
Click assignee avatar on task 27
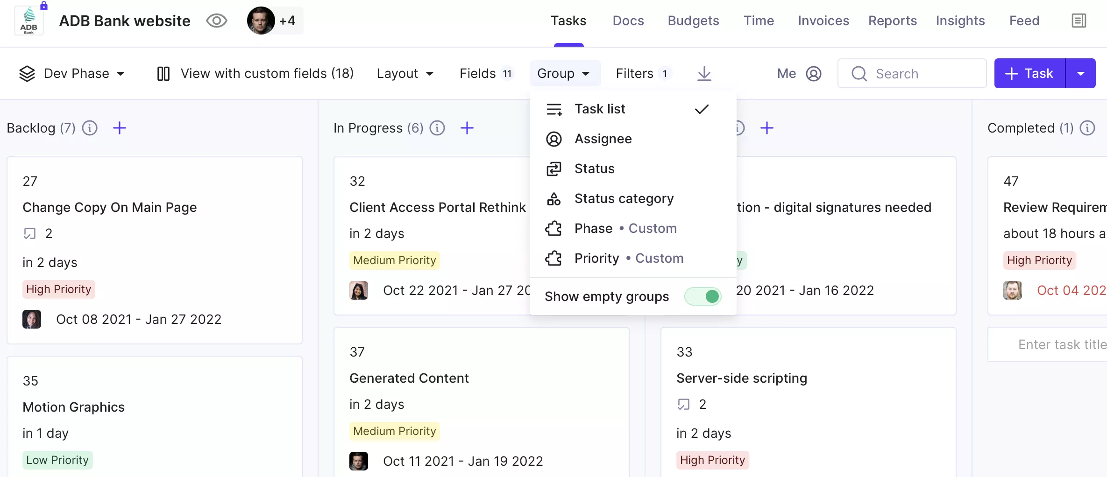pos(32,319)
